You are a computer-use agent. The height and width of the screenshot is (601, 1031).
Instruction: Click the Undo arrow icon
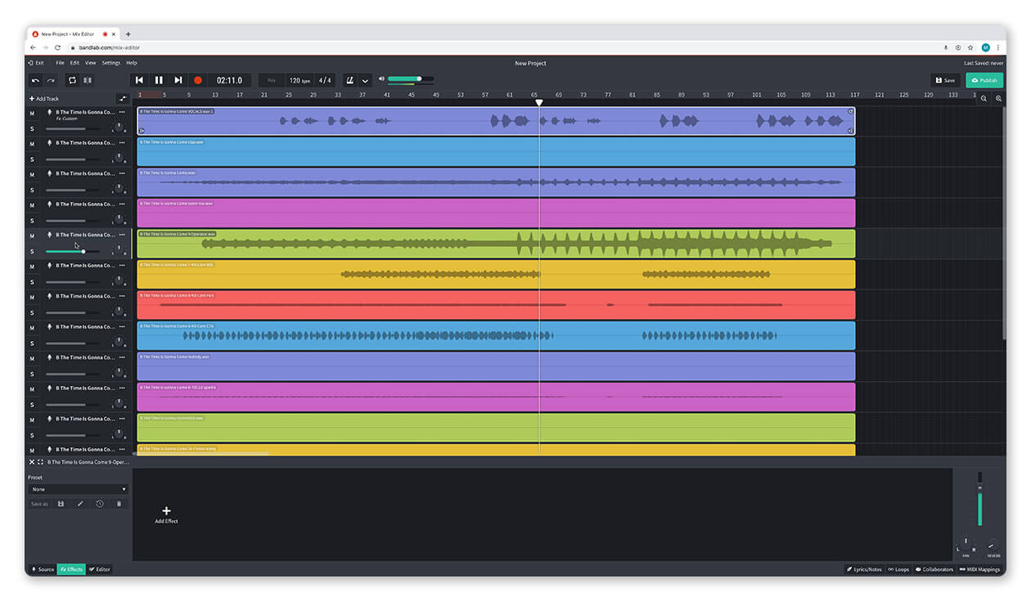tap(34, 79)
